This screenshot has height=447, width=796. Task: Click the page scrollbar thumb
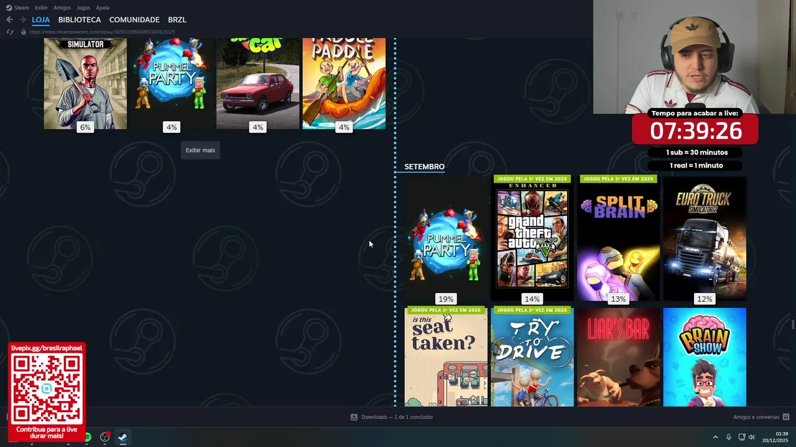(x=793, y=325)
